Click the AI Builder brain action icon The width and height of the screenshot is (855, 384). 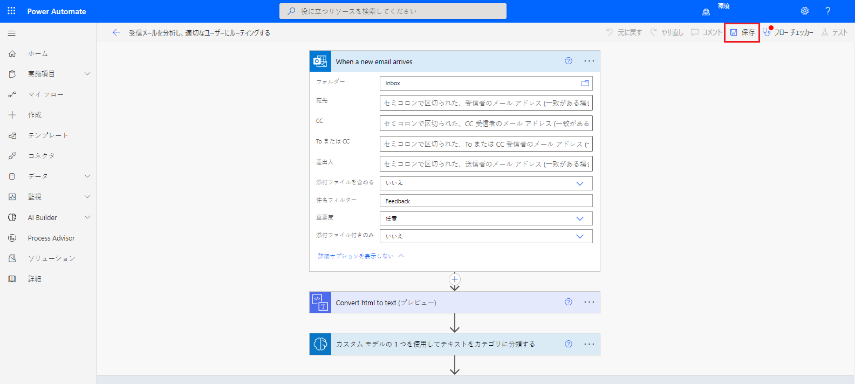320,344
